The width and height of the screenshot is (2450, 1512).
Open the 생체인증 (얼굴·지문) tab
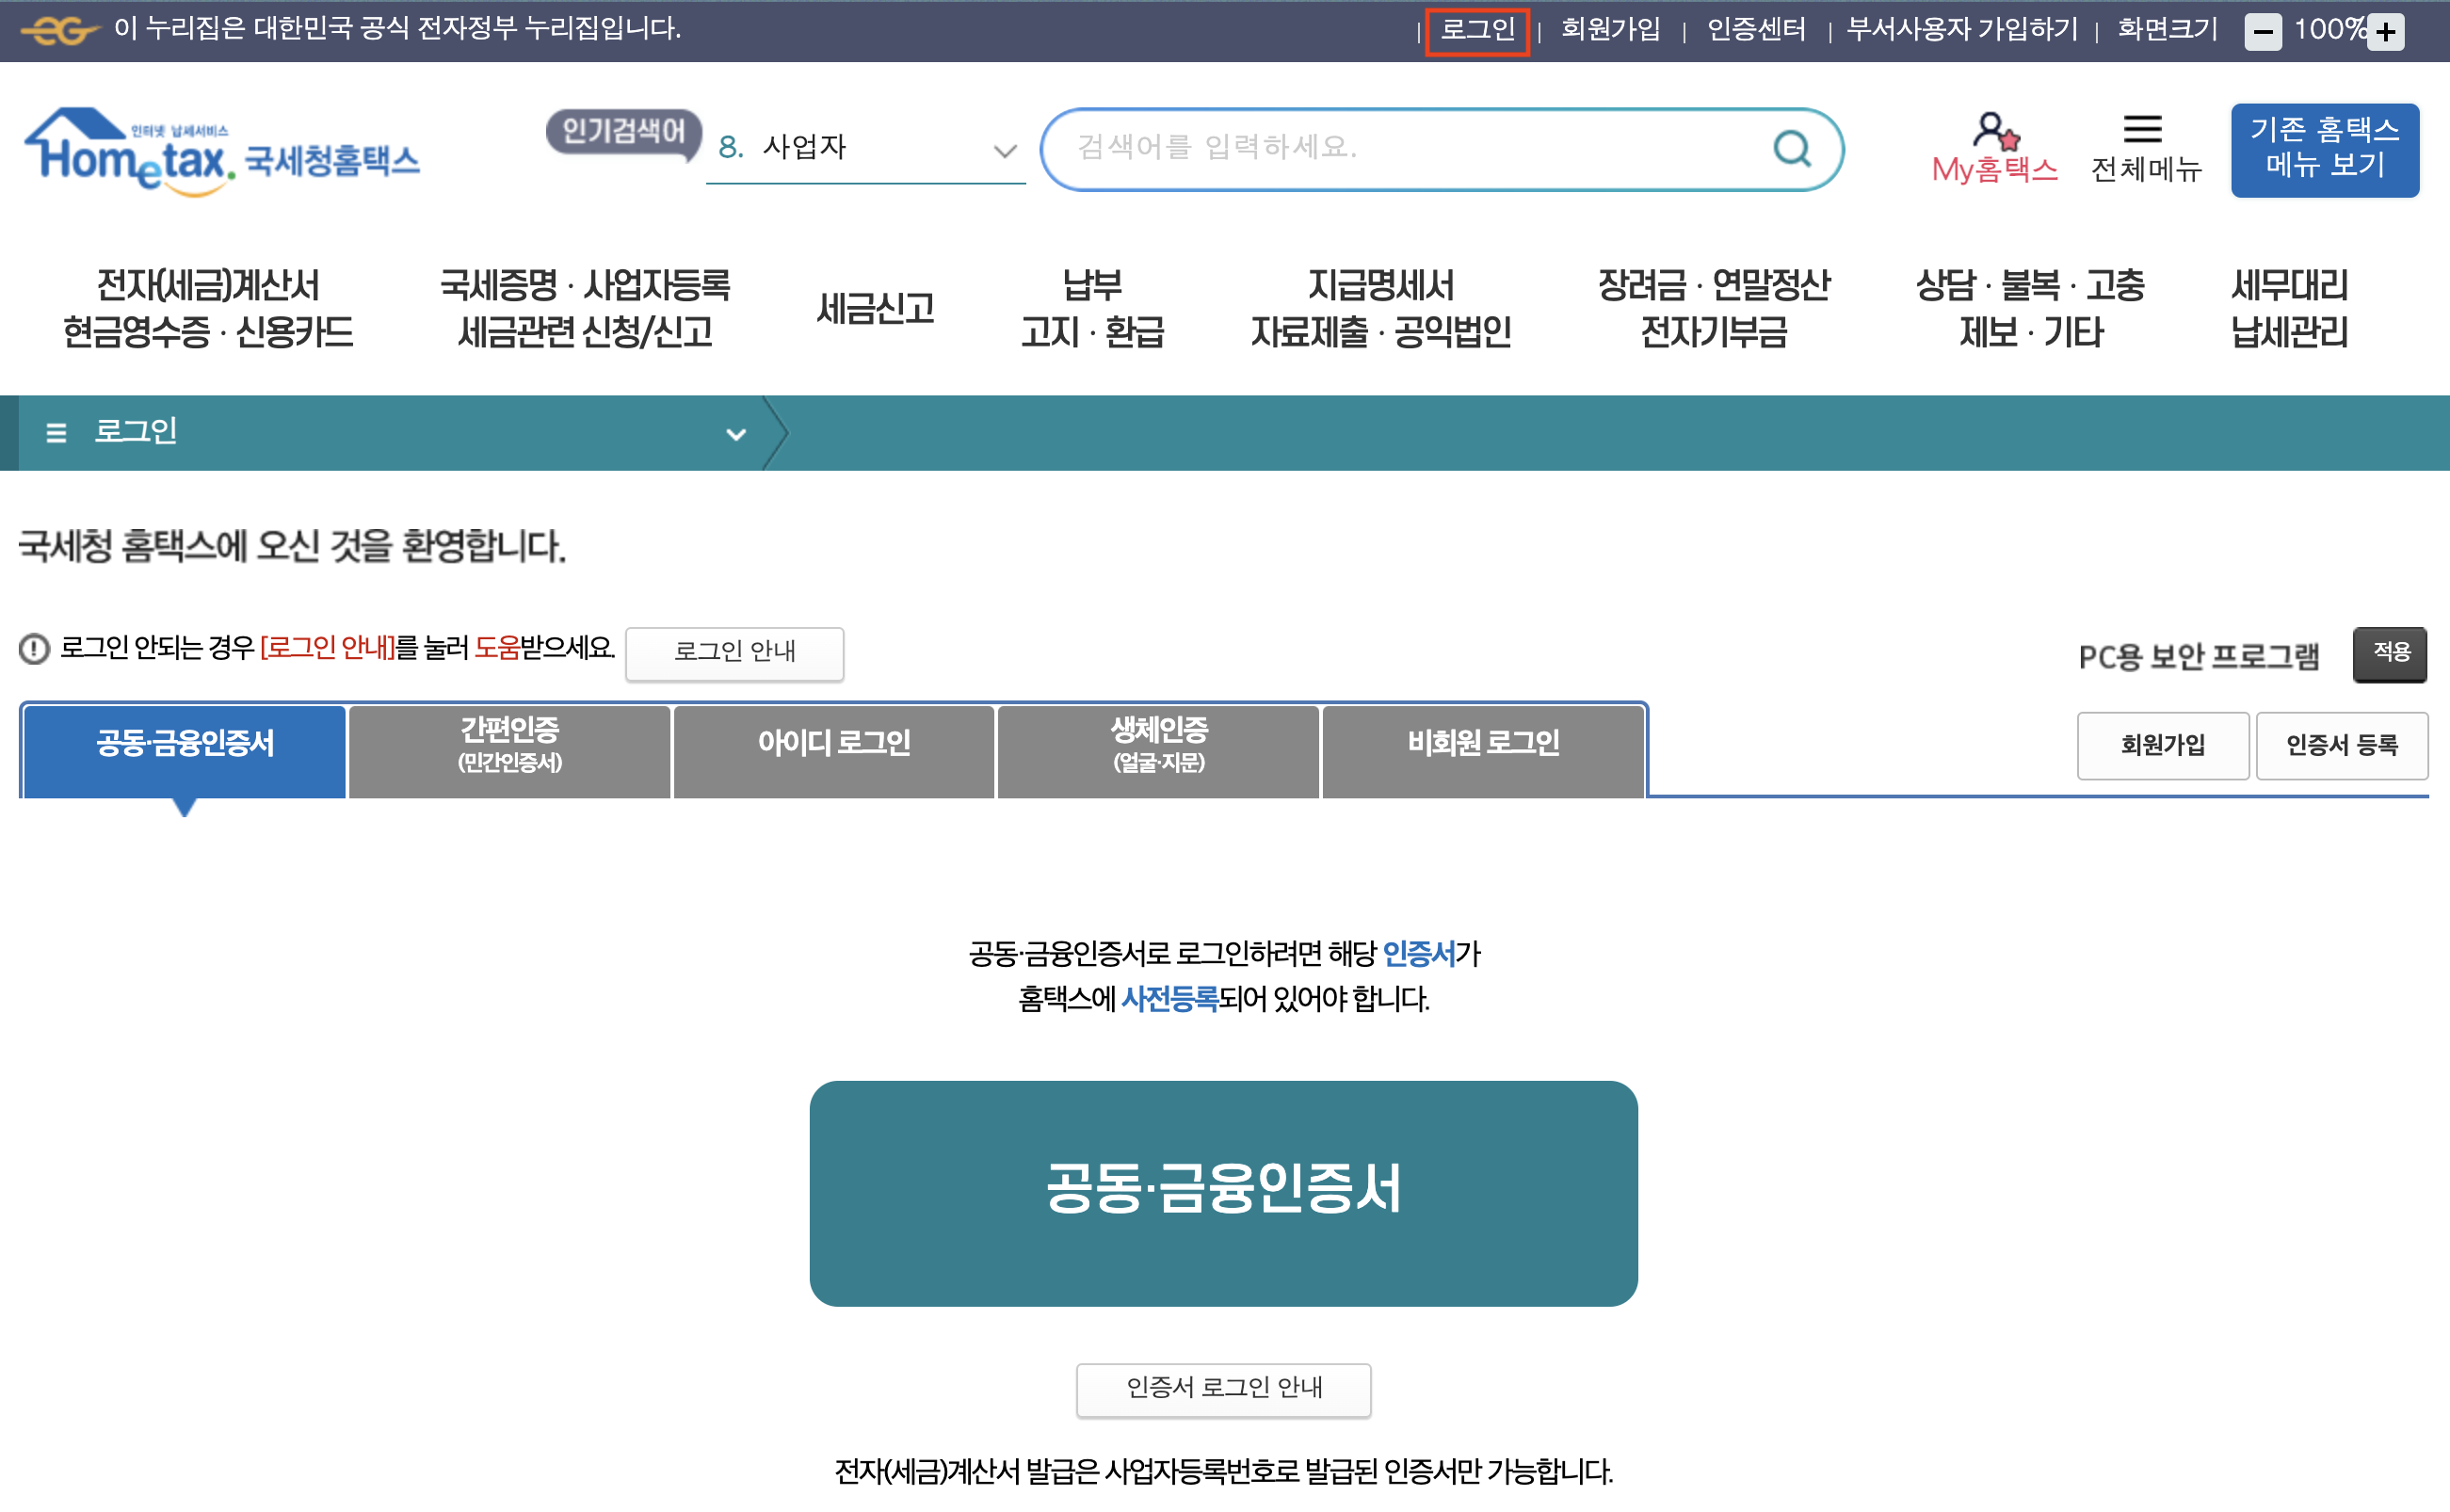[1158, 744]
